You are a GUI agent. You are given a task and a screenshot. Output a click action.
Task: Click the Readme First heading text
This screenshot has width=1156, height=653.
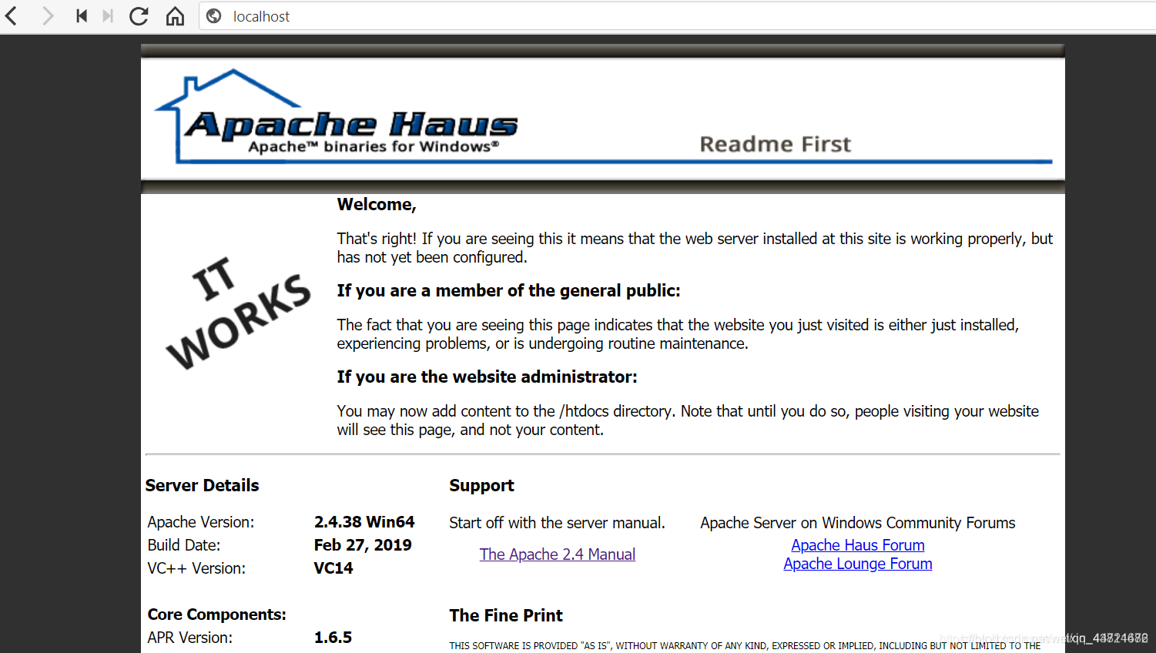775,144
